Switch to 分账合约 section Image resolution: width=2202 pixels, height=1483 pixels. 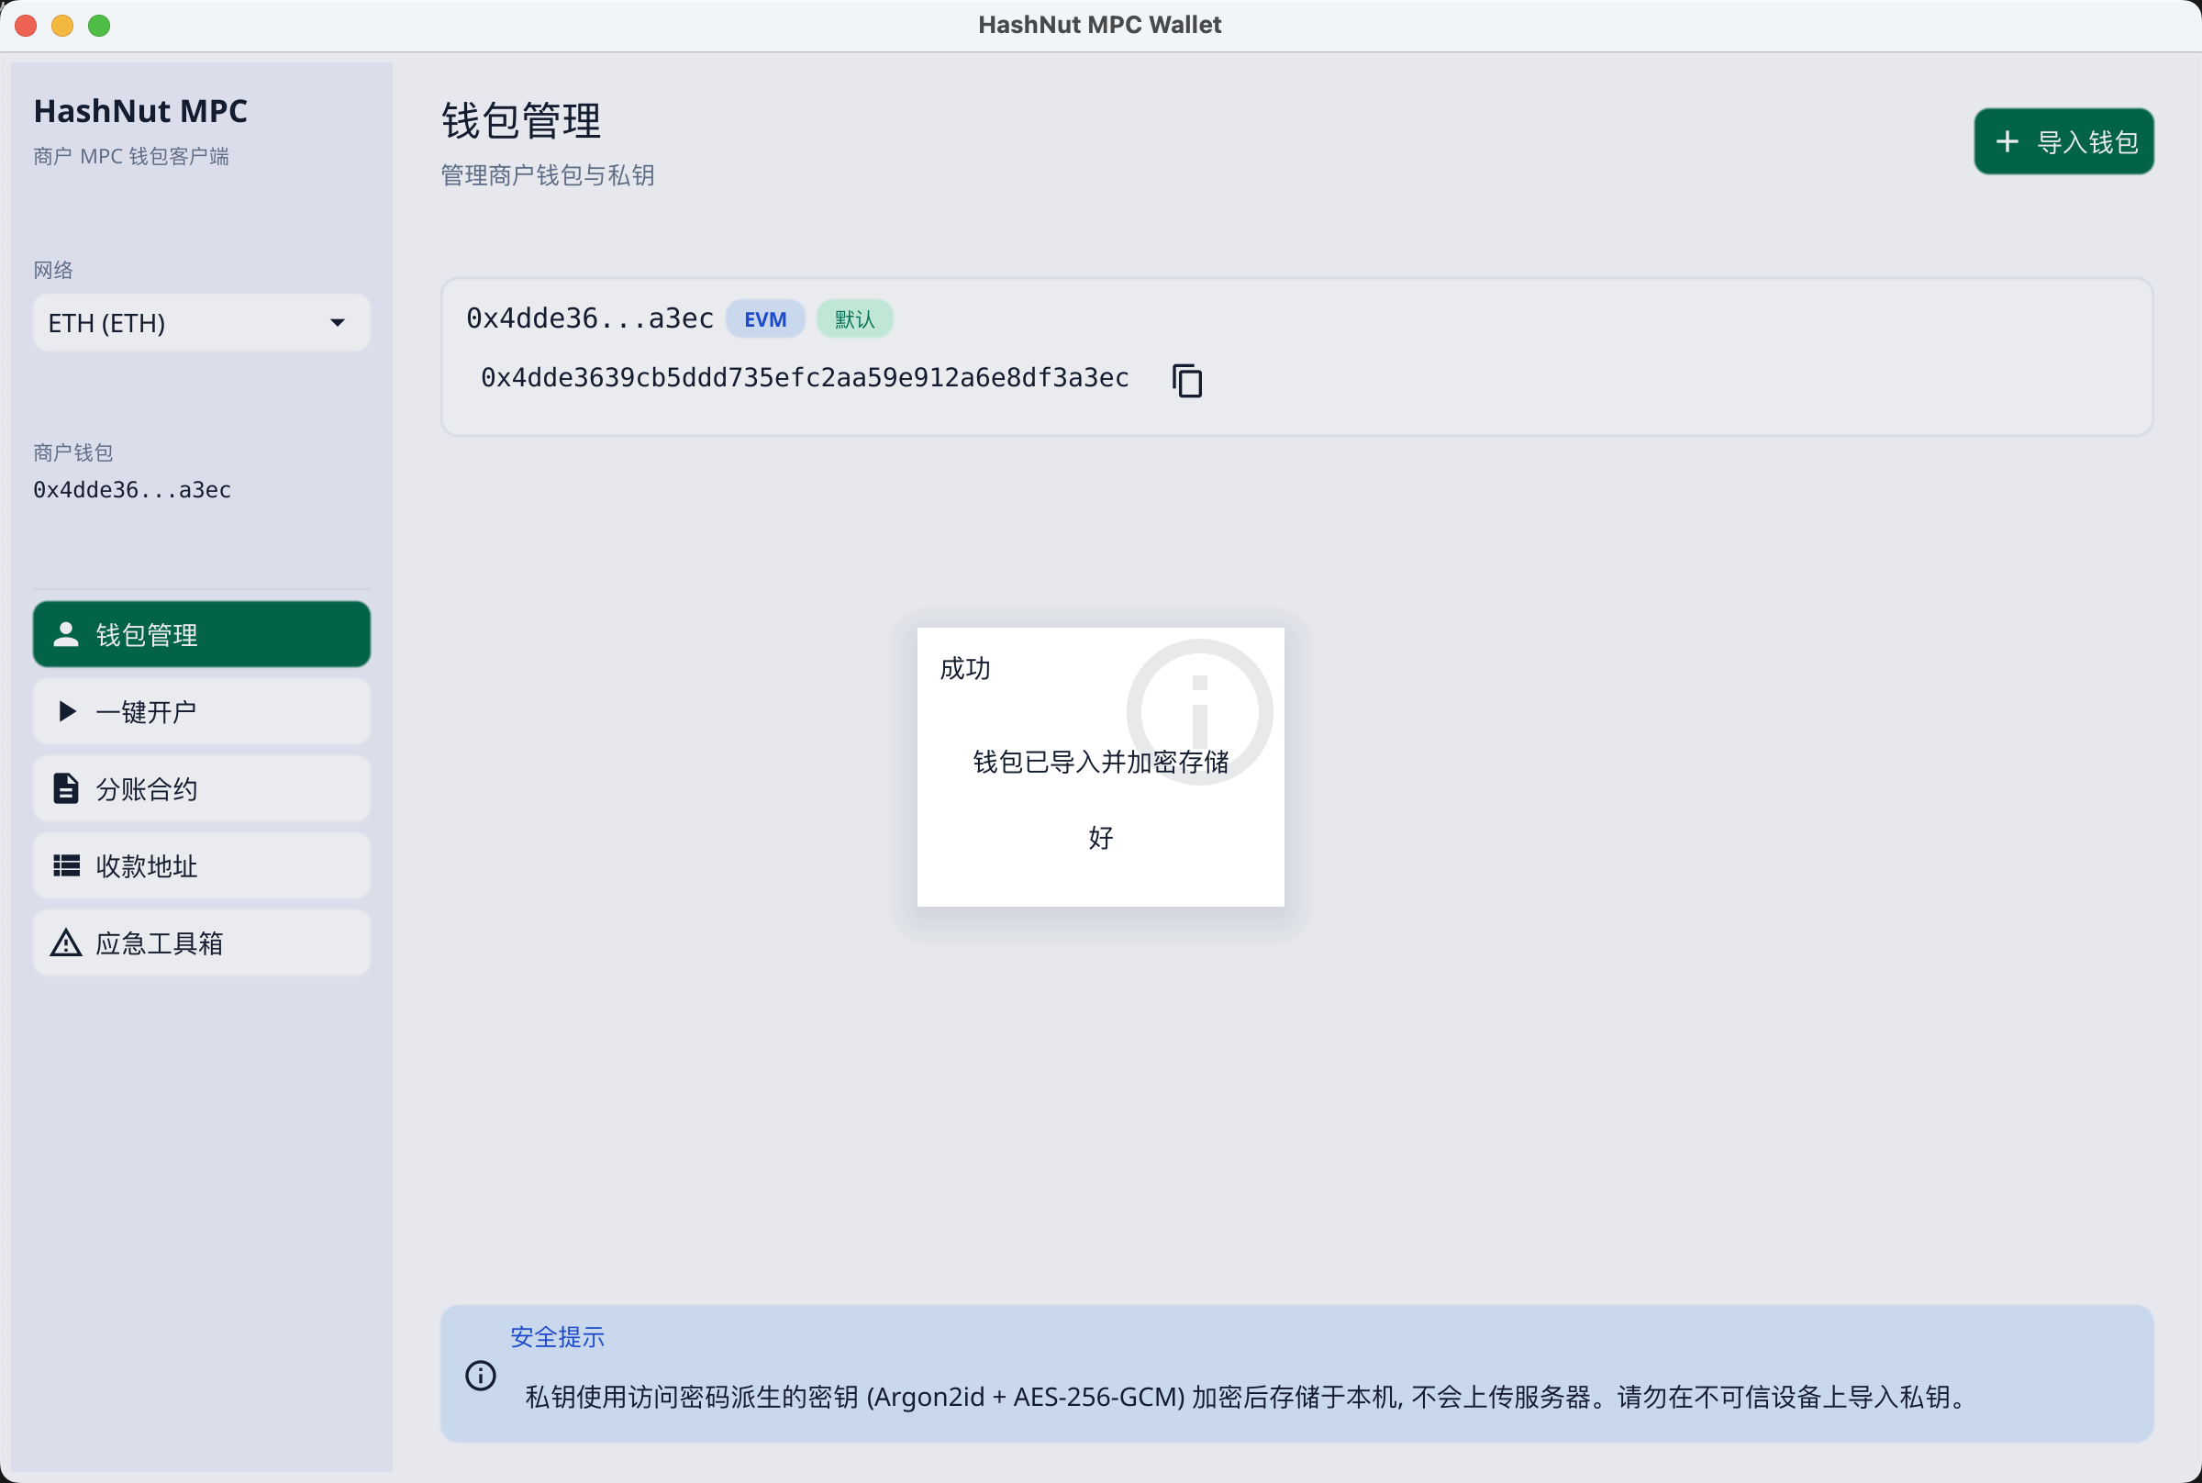(201, 787)
